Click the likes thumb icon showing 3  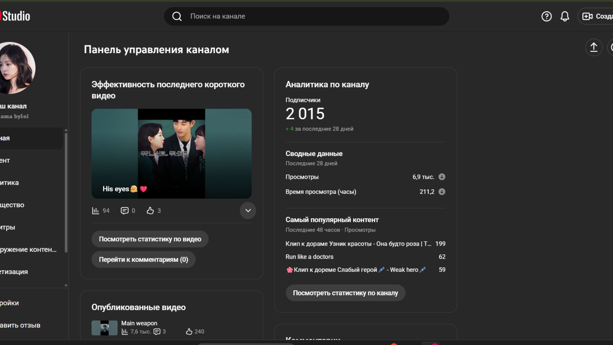150,211
